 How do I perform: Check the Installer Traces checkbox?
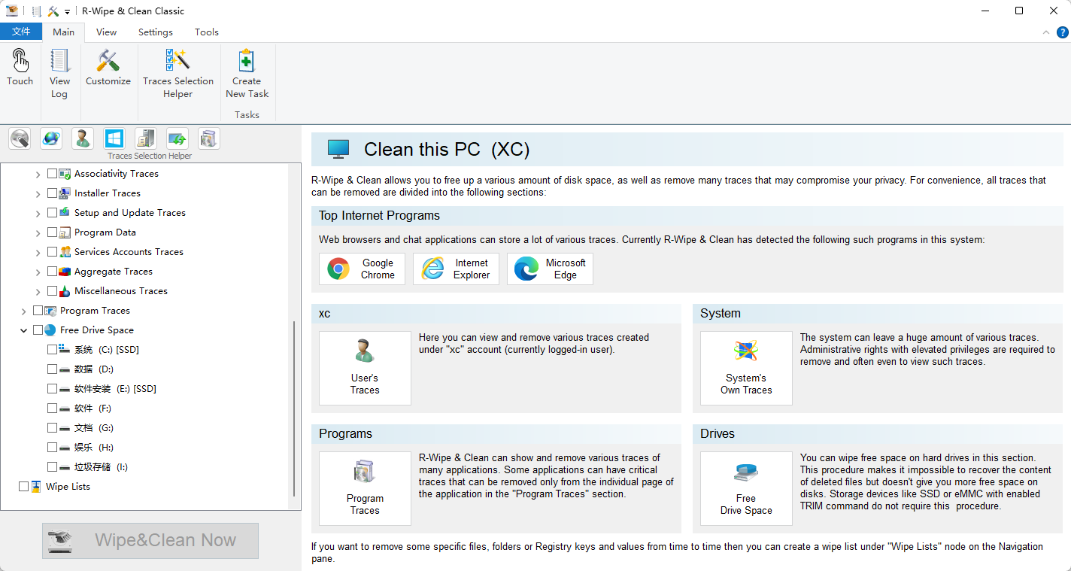tap(52, 193)
